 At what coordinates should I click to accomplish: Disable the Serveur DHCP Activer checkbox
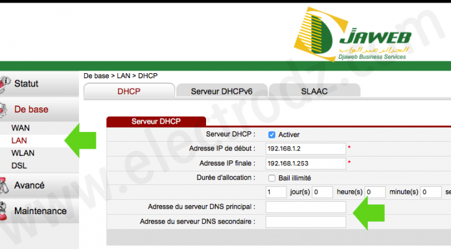[x=272, y=135]
